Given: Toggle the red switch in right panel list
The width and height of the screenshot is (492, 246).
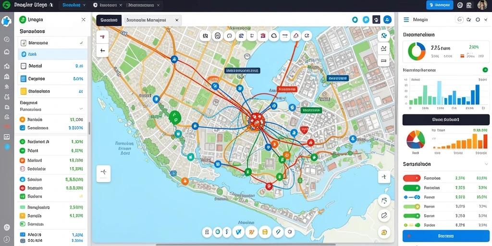Looking at the screenshot, I should (412, 178).
